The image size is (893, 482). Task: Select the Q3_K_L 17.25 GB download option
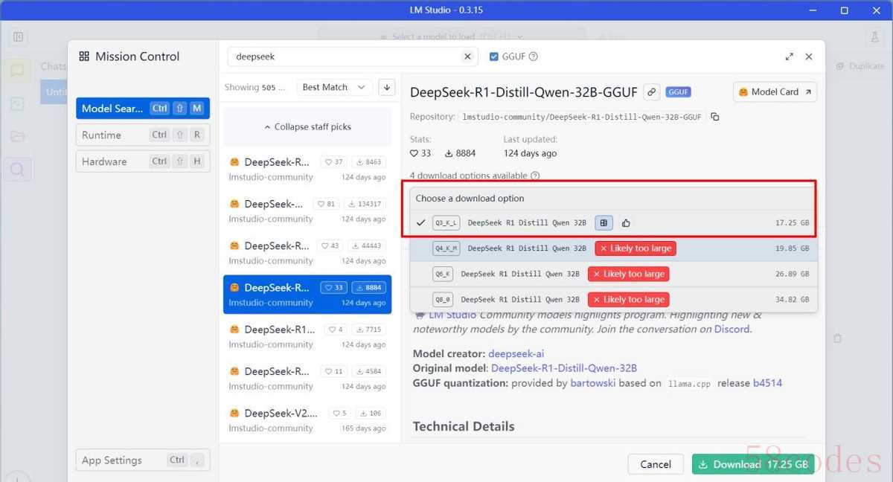click(614, 222)
